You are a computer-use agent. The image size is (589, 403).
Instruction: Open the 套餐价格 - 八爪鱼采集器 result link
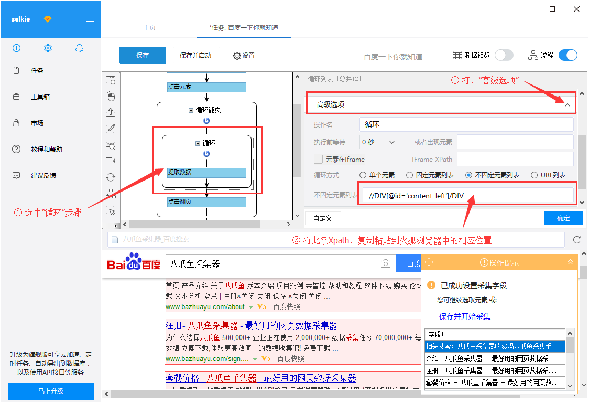click(x=260, y=377)
